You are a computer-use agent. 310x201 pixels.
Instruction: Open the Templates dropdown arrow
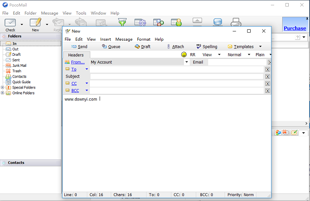point(260,46)
